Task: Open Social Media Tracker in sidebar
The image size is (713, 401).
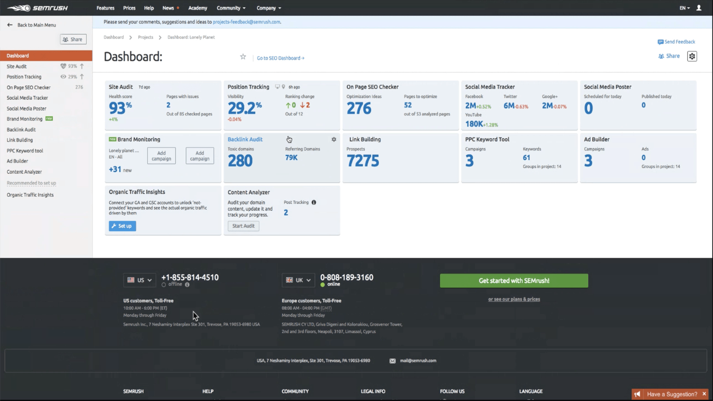Action: [27, 98]
